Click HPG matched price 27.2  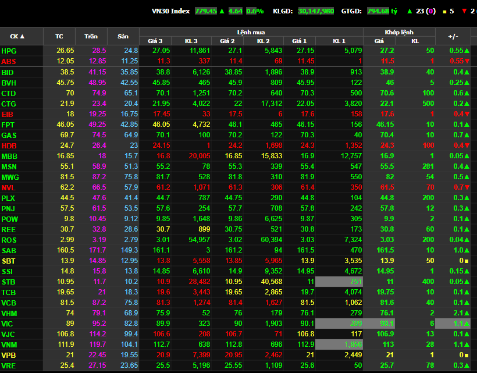tap(387, 51)
